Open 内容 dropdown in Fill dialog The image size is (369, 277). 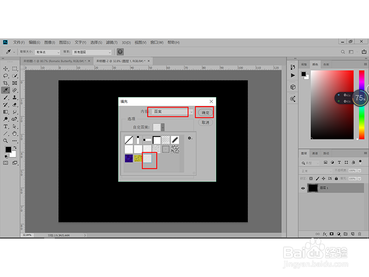coord(173,112)
